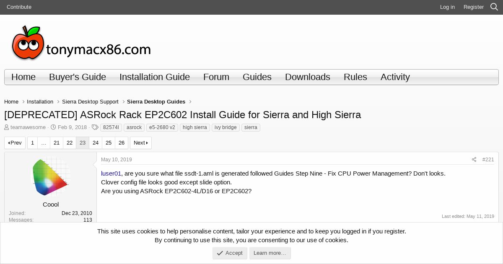Go to previous page with Prev arrow
This screenshot has height=264, width=503.
[15, 143]
